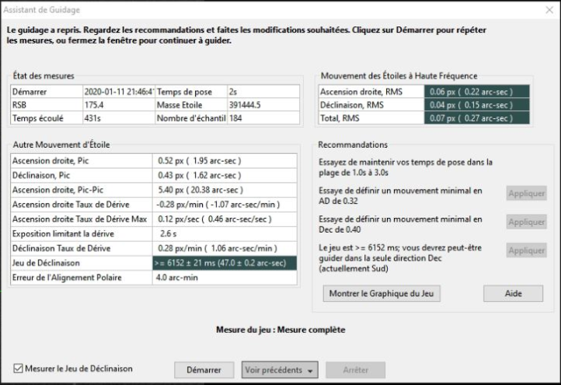Apply the backlash 6152 ms recommendation
Viewport: 561px width, 385px height.
click(x=526, y=250)
